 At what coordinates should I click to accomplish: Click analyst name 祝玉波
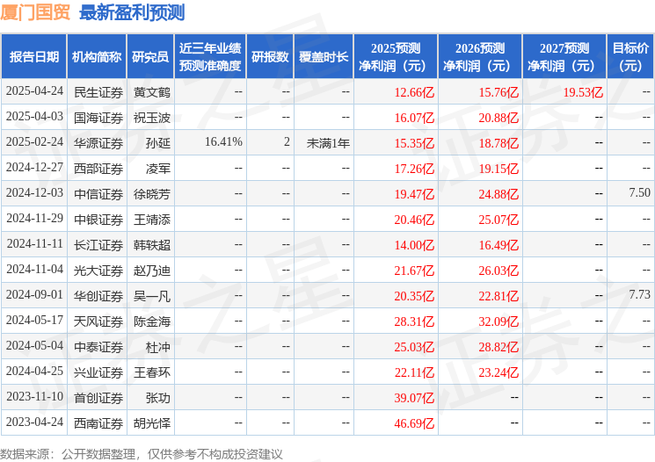[152, 118]
